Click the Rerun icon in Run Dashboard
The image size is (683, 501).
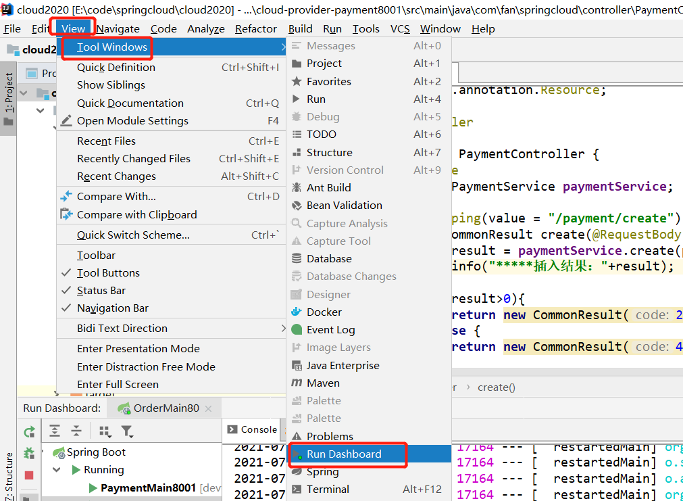tap(29, 431)
